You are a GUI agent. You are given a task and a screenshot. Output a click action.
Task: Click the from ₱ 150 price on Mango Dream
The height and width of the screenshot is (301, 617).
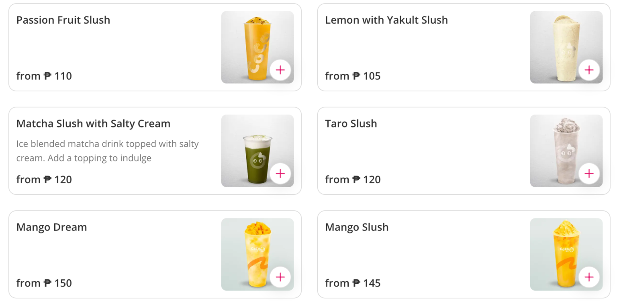click(43, 283)
